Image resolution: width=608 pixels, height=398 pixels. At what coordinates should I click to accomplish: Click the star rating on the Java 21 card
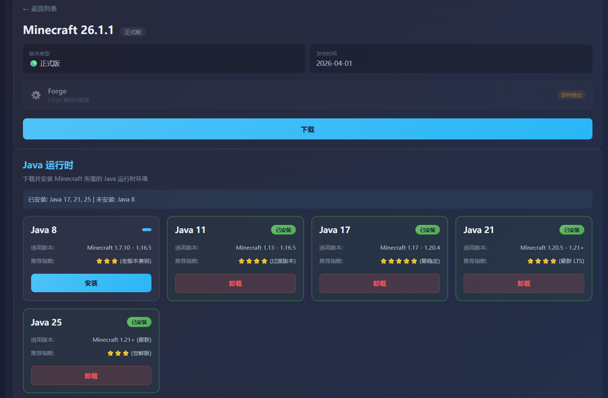[542, 261]
